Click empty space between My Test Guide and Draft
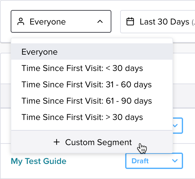 point(96,161)
